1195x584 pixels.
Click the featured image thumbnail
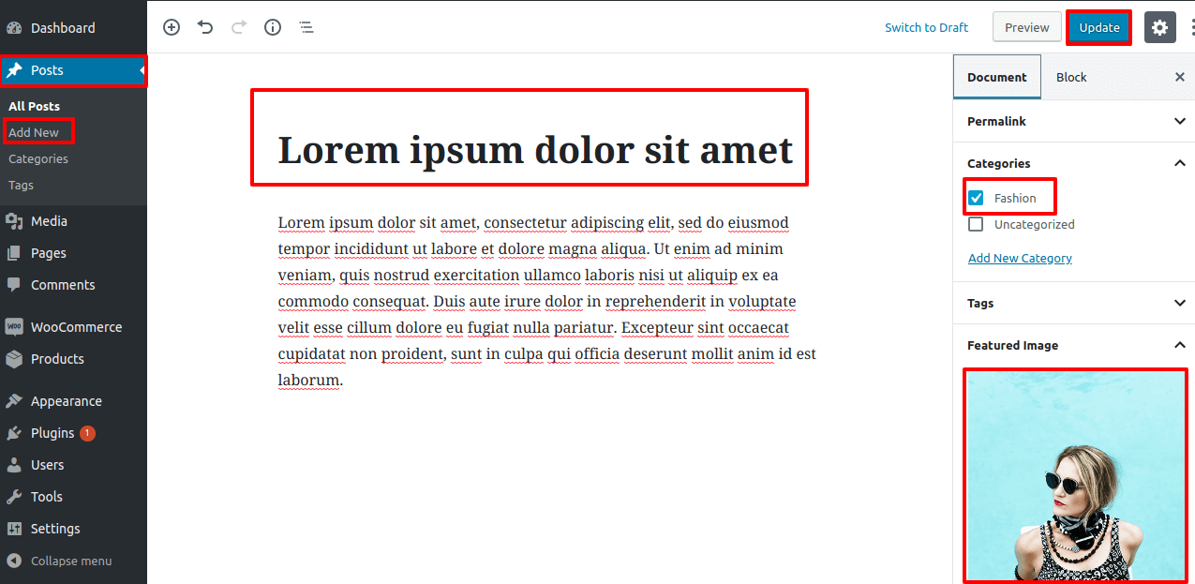click(x=1075, y=473)
